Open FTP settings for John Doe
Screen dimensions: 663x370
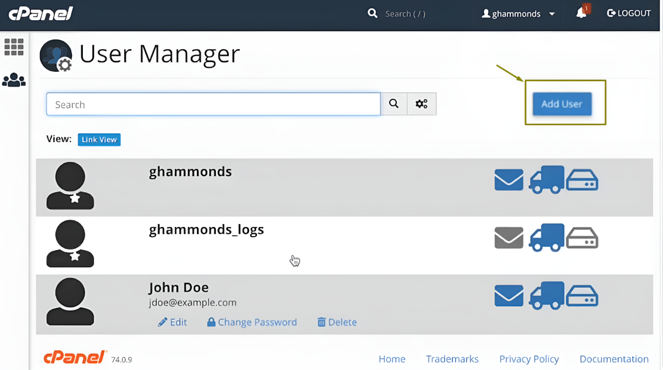coord(546,295)
